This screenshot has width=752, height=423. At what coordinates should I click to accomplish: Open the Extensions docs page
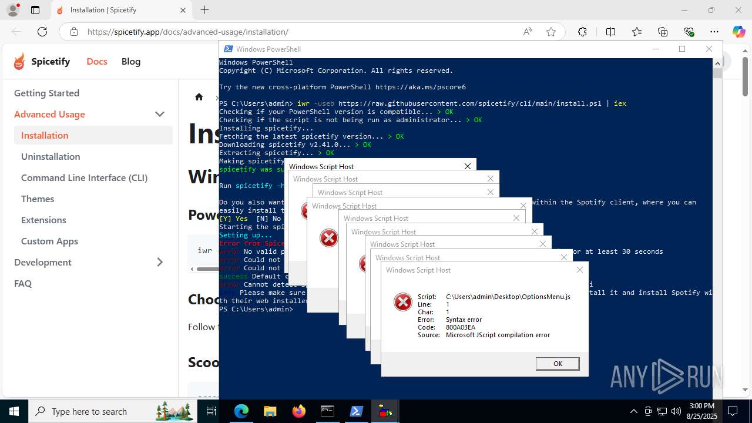click(93, 220)
